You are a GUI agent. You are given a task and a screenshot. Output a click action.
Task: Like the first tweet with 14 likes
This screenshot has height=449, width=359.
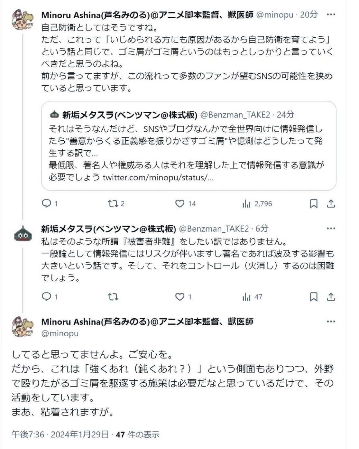[x=180, y=203]
